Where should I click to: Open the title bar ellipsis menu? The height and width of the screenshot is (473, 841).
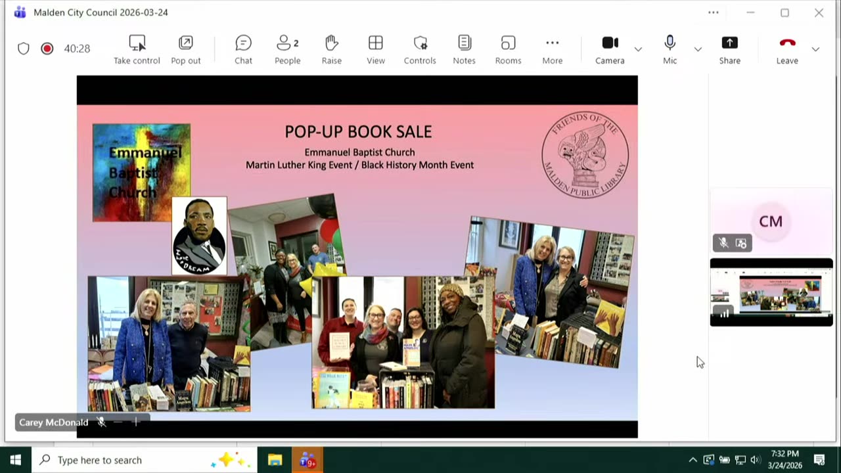pos(714,12)
